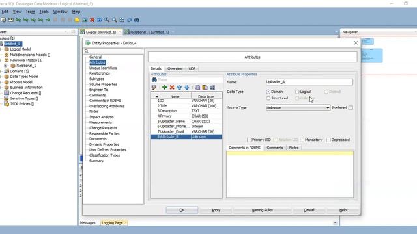Select Summary in properties tree
Screen dimensions: 417x234
tap(96, 161)
